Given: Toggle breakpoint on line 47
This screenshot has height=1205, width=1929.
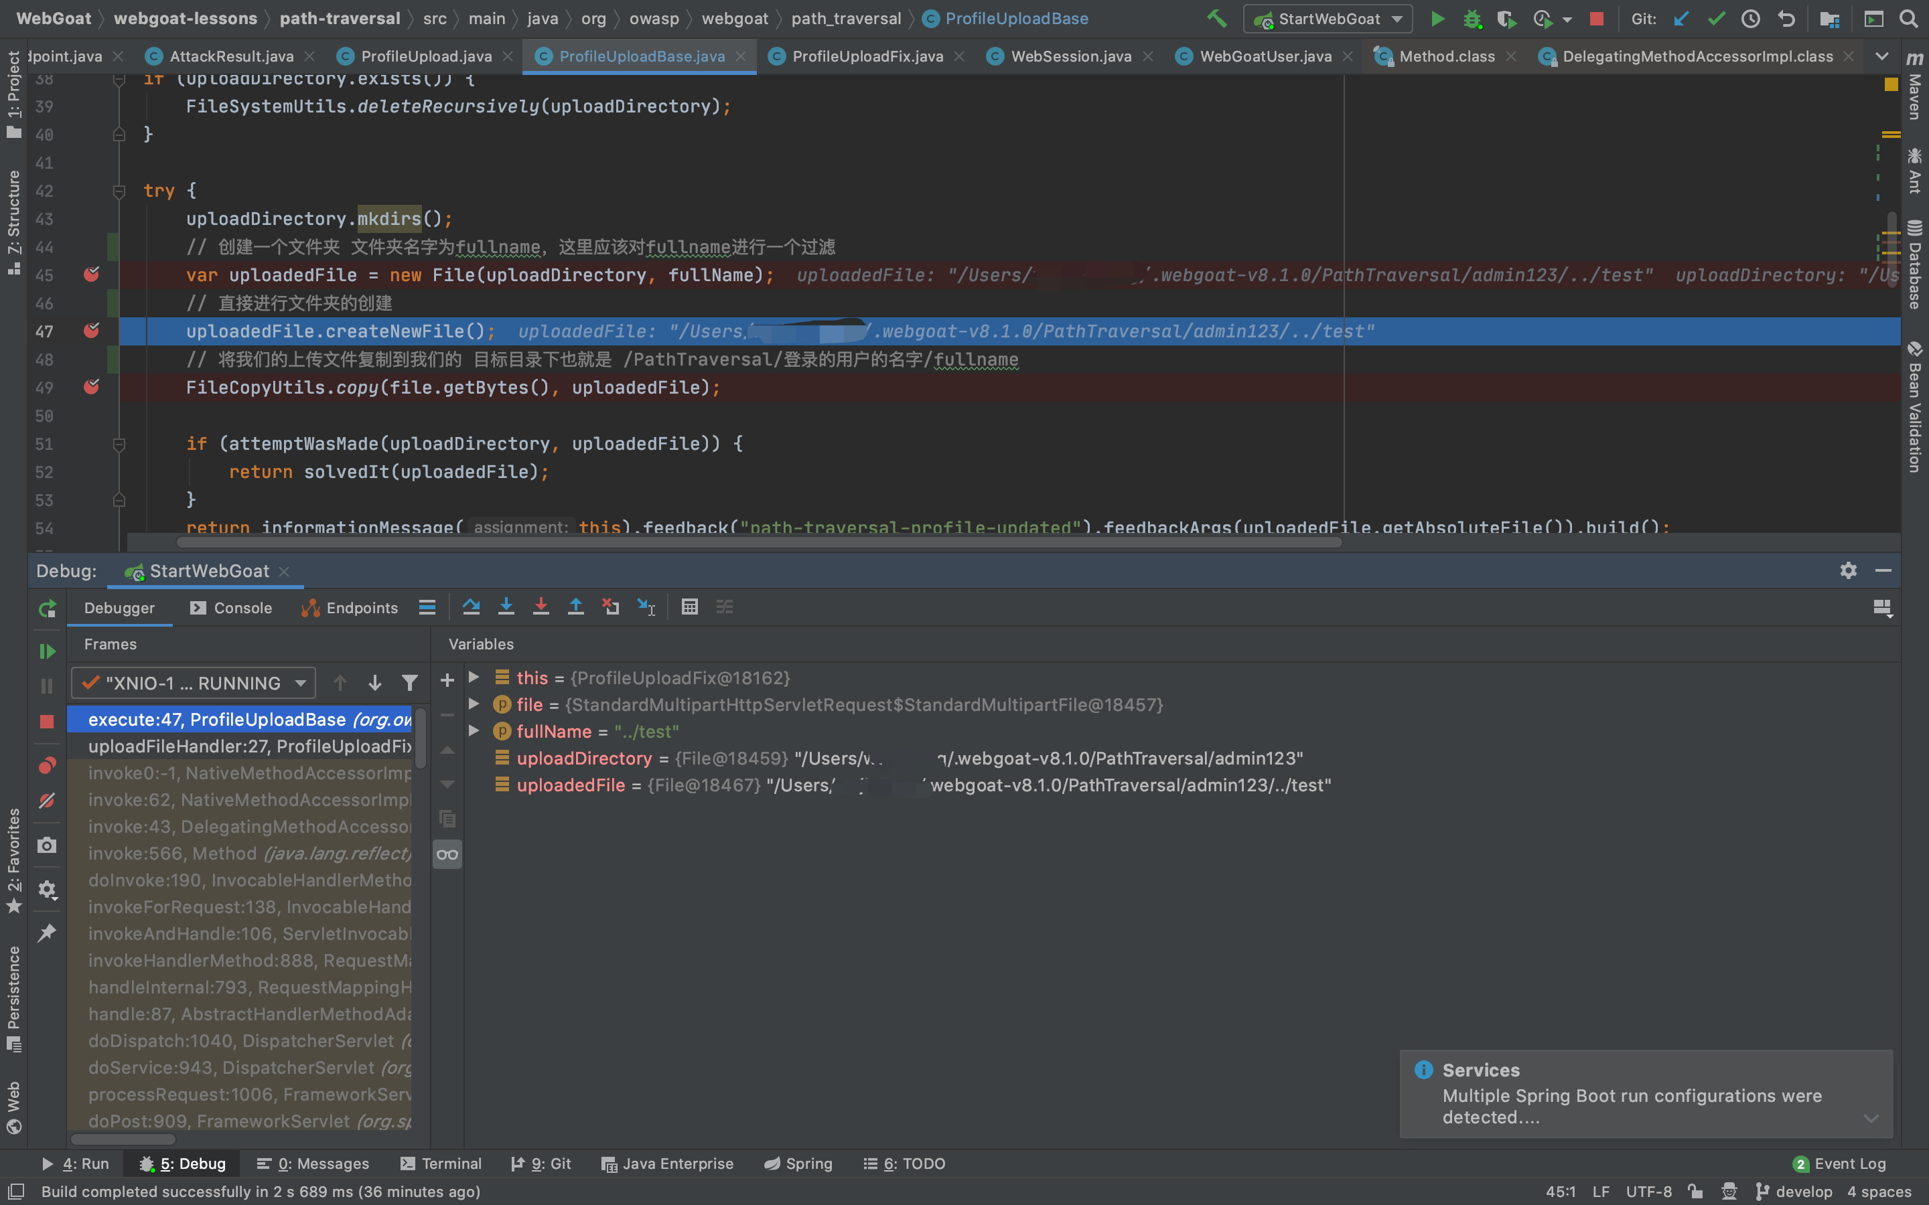Looking at the screenshot, I should click(x=92, y=331).
